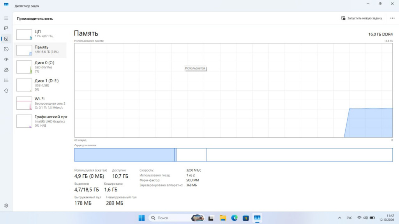Click the in-use segment of memory composition bar
Image resolution: width=399 pixels, height=224 pixels.
point(124,155)
